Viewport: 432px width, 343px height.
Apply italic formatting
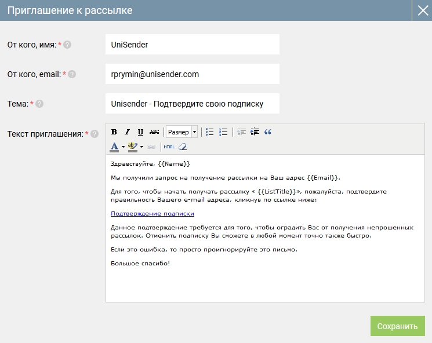[x=127, y=132]
